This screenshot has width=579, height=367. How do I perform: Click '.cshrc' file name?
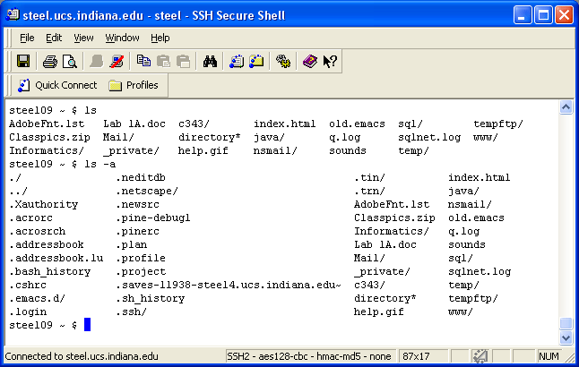click(28, 285)
